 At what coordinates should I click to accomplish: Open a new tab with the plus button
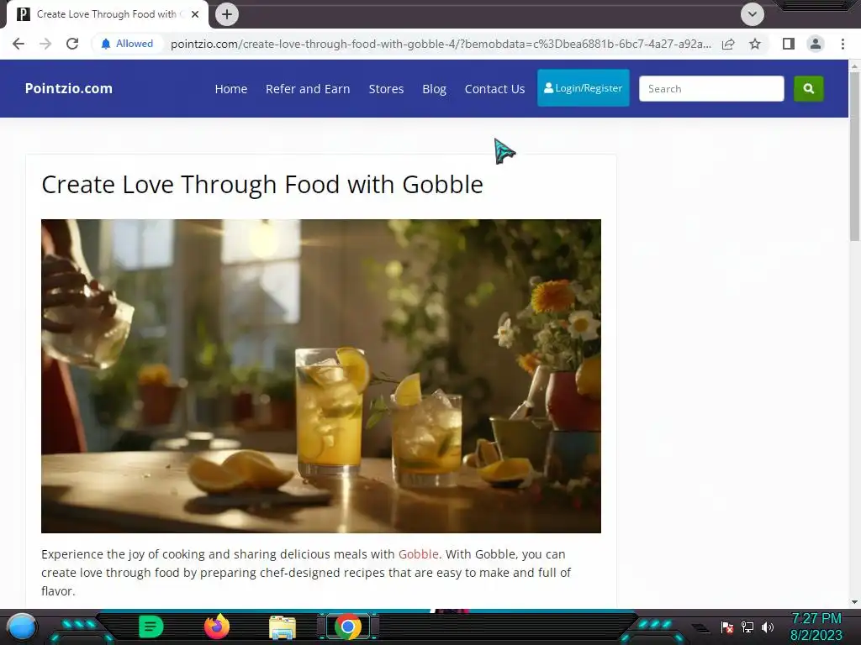coord(227,14)
